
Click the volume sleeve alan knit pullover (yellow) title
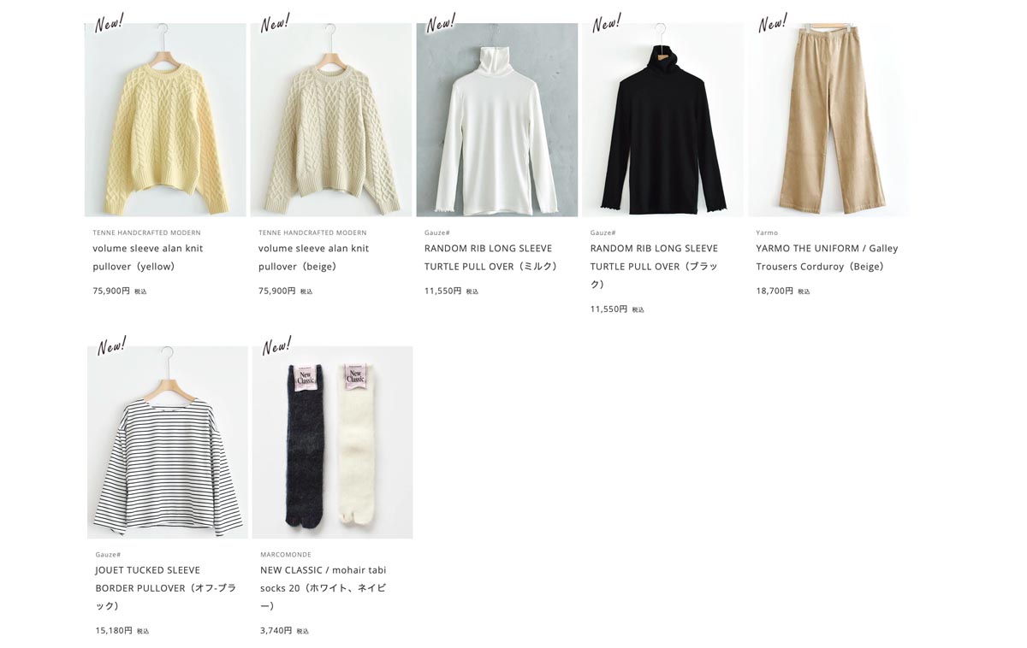pyautogui.click(x=148, y=257)
